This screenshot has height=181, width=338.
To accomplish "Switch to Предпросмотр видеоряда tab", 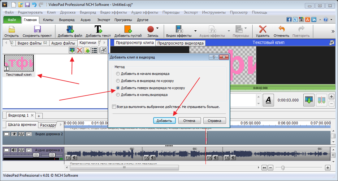I will pos(180,43).
